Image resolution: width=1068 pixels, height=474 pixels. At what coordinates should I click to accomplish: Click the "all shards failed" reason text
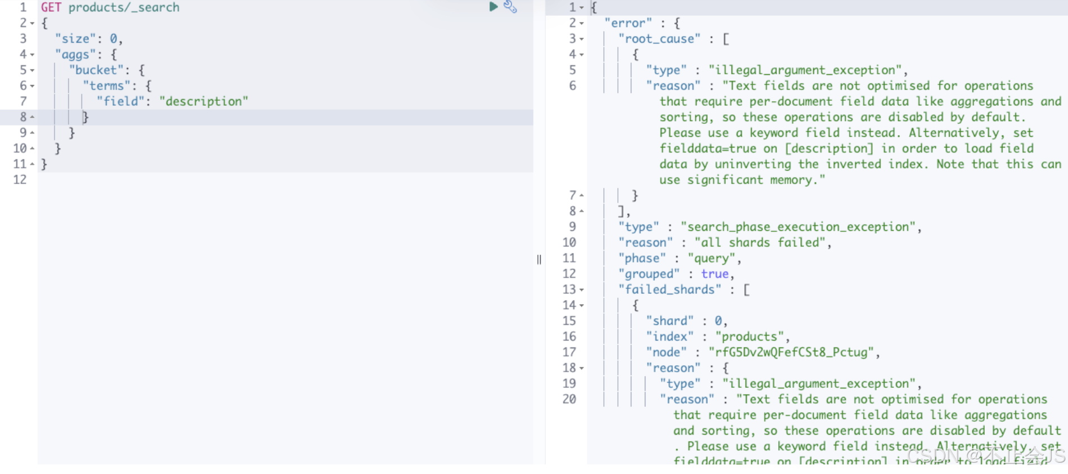click(x=760, y=243)
